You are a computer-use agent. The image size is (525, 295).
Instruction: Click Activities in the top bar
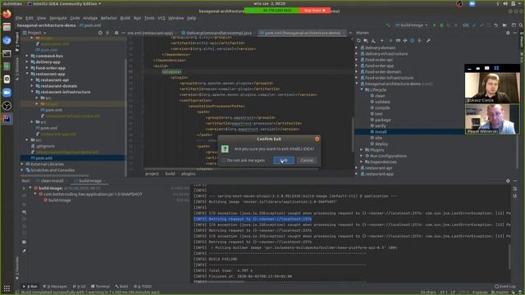(12, 3)
